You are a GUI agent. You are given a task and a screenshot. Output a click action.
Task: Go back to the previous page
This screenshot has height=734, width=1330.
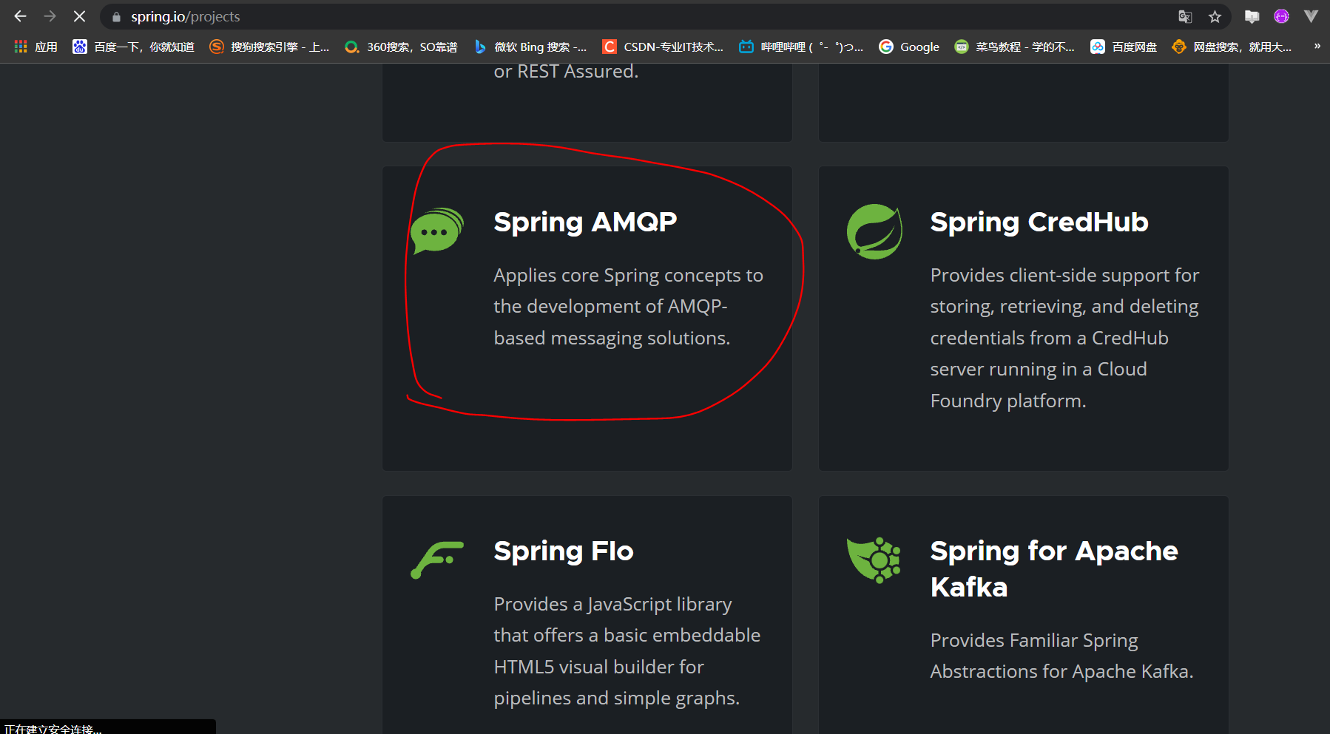tap(20, 16)
